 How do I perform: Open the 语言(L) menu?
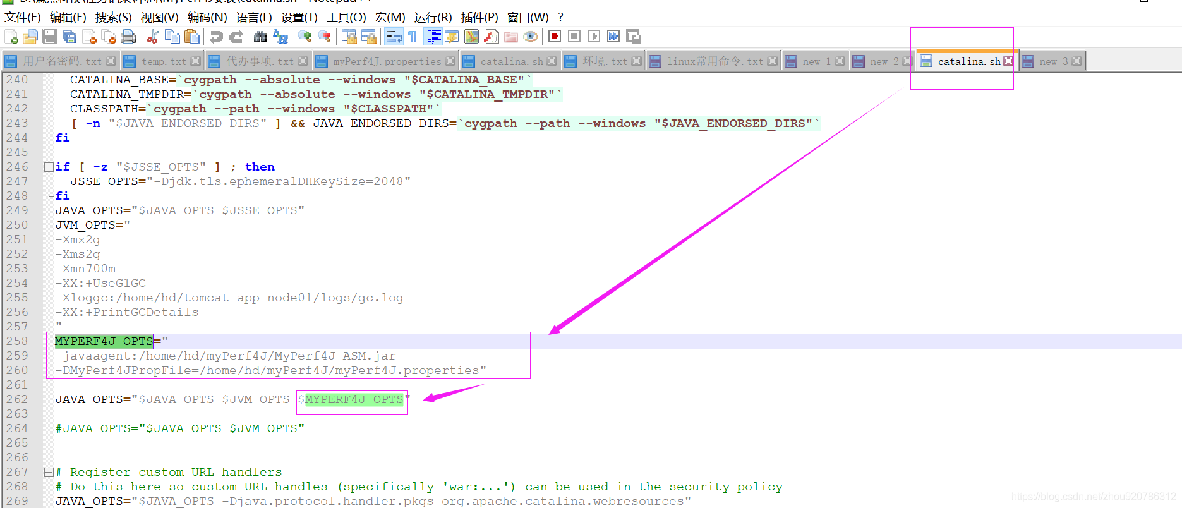254,17
